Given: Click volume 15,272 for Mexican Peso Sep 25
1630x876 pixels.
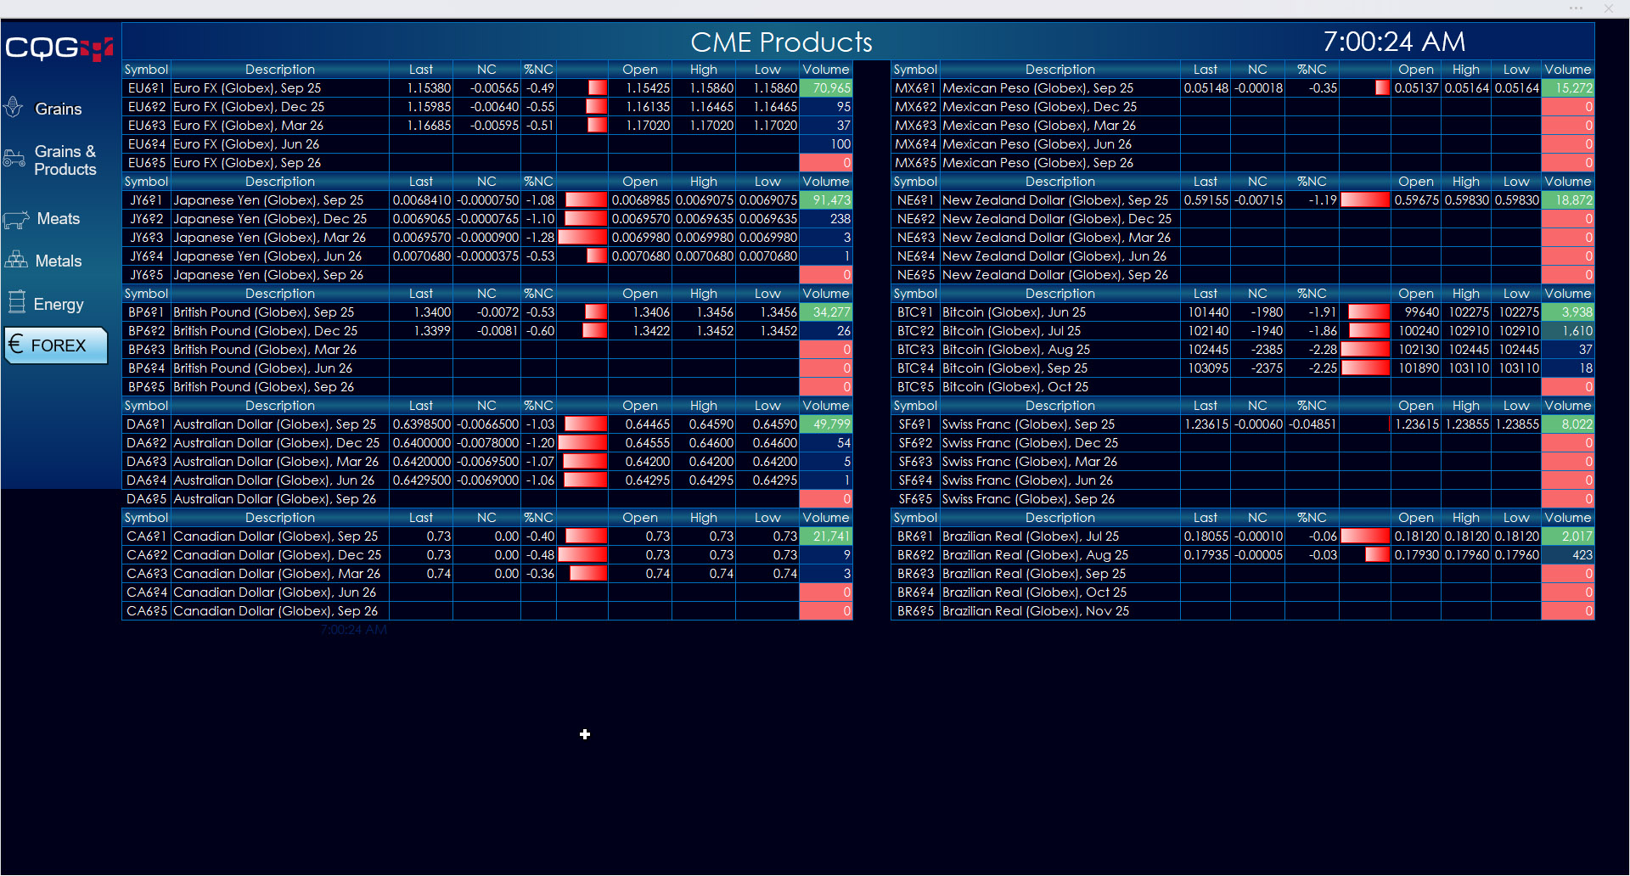Looking at the screenshot, I should click(1567, 88).
